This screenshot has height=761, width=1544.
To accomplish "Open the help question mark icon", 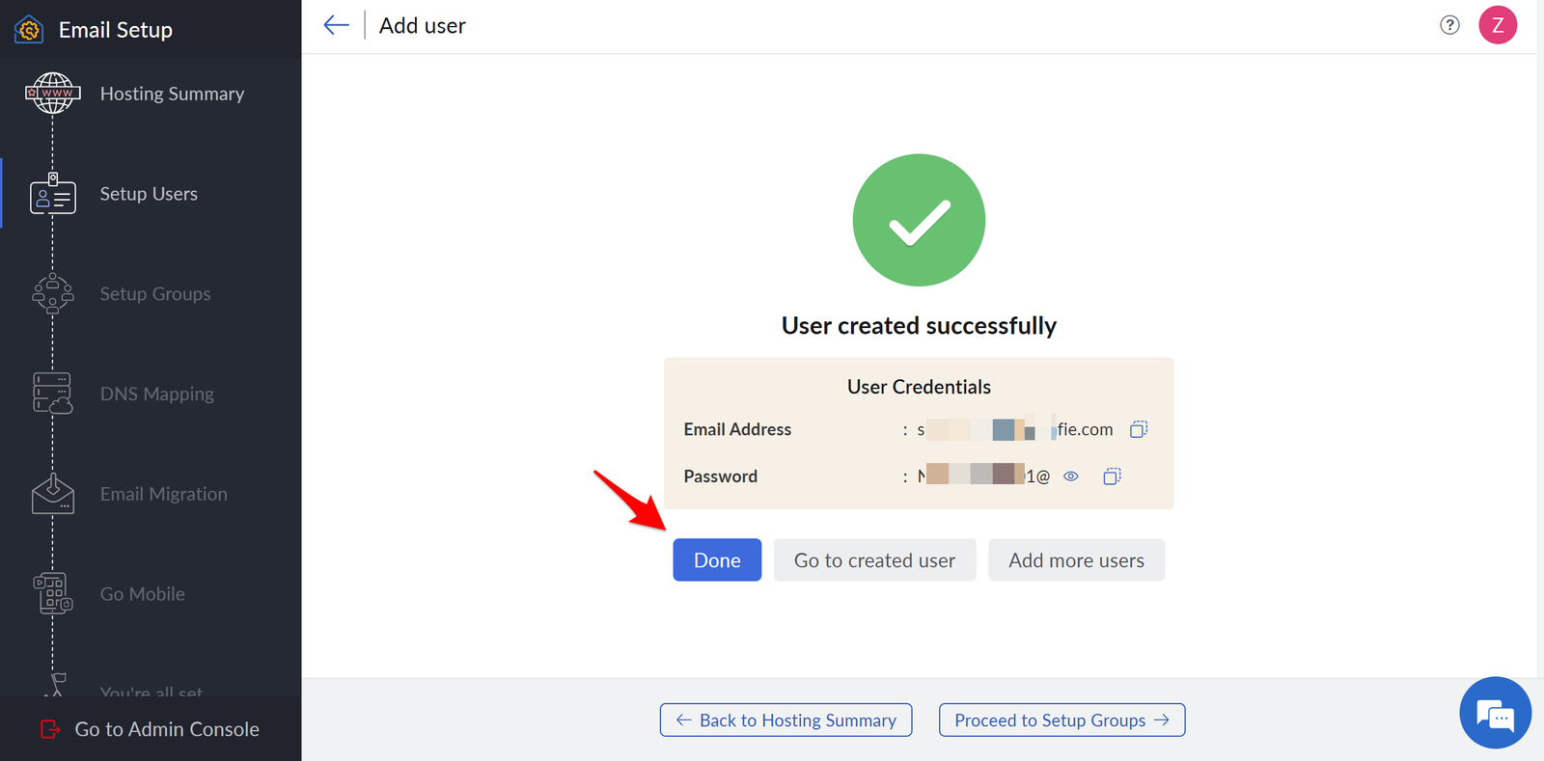I will click(1449, 25).
